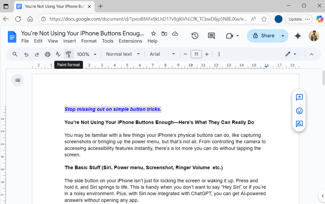Click the Paint format tool

tap(68, 54)
